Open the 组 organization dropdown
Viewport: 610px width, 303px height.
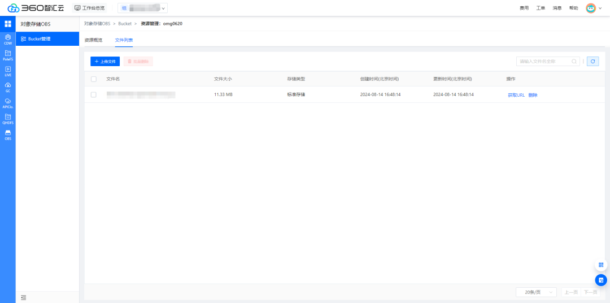[x=142, y=8]
